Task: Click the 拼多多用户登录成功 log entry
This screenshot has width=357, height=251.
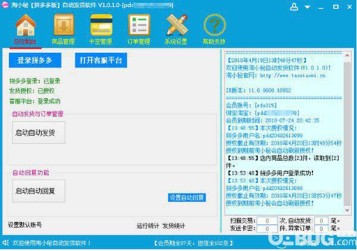Action: coord(270,173)
